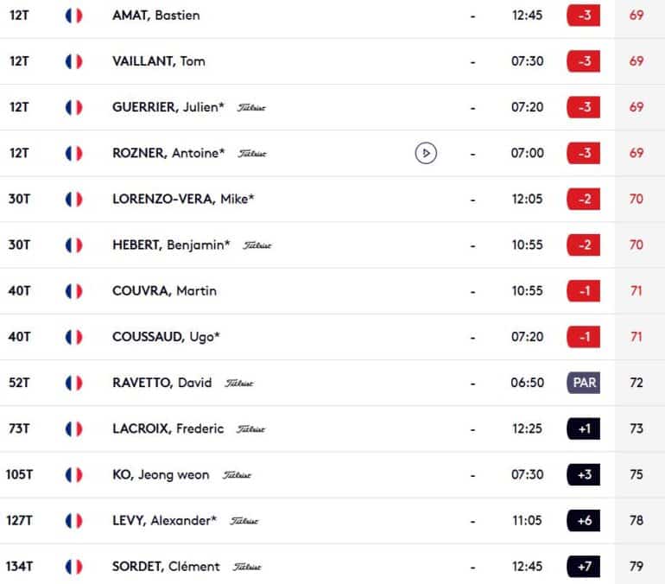Screen dimensions: 665x584
Task: Click Titleist logo beside RAVETTO, David
Action: tap(239, 384)
